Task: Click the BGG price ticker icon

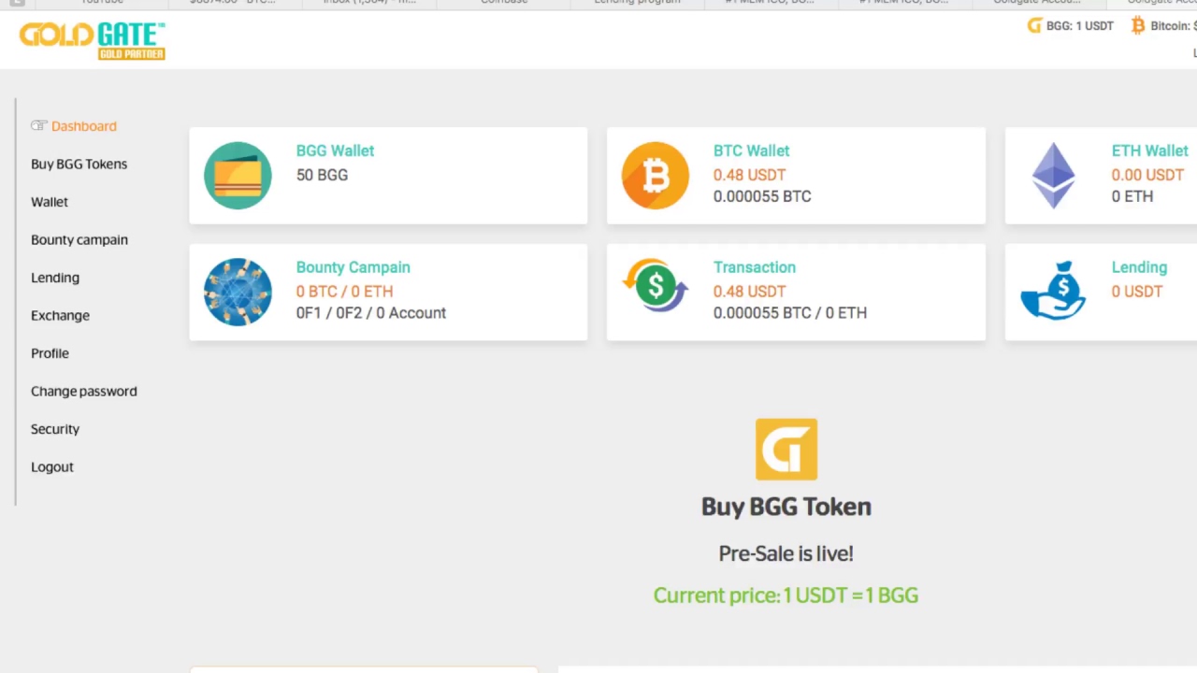Action: 1034,25
